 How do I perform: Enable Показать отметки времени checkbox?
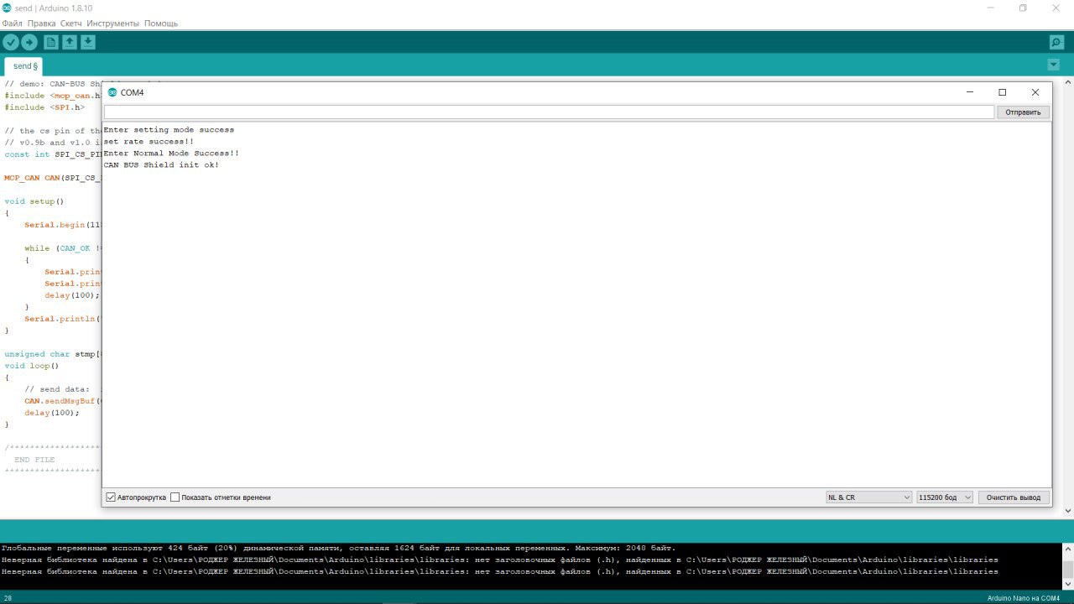[175, 497]
